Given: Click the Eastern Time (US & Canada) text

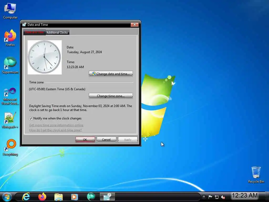Looking at the screenshot, I should click(x=57, y=89).
